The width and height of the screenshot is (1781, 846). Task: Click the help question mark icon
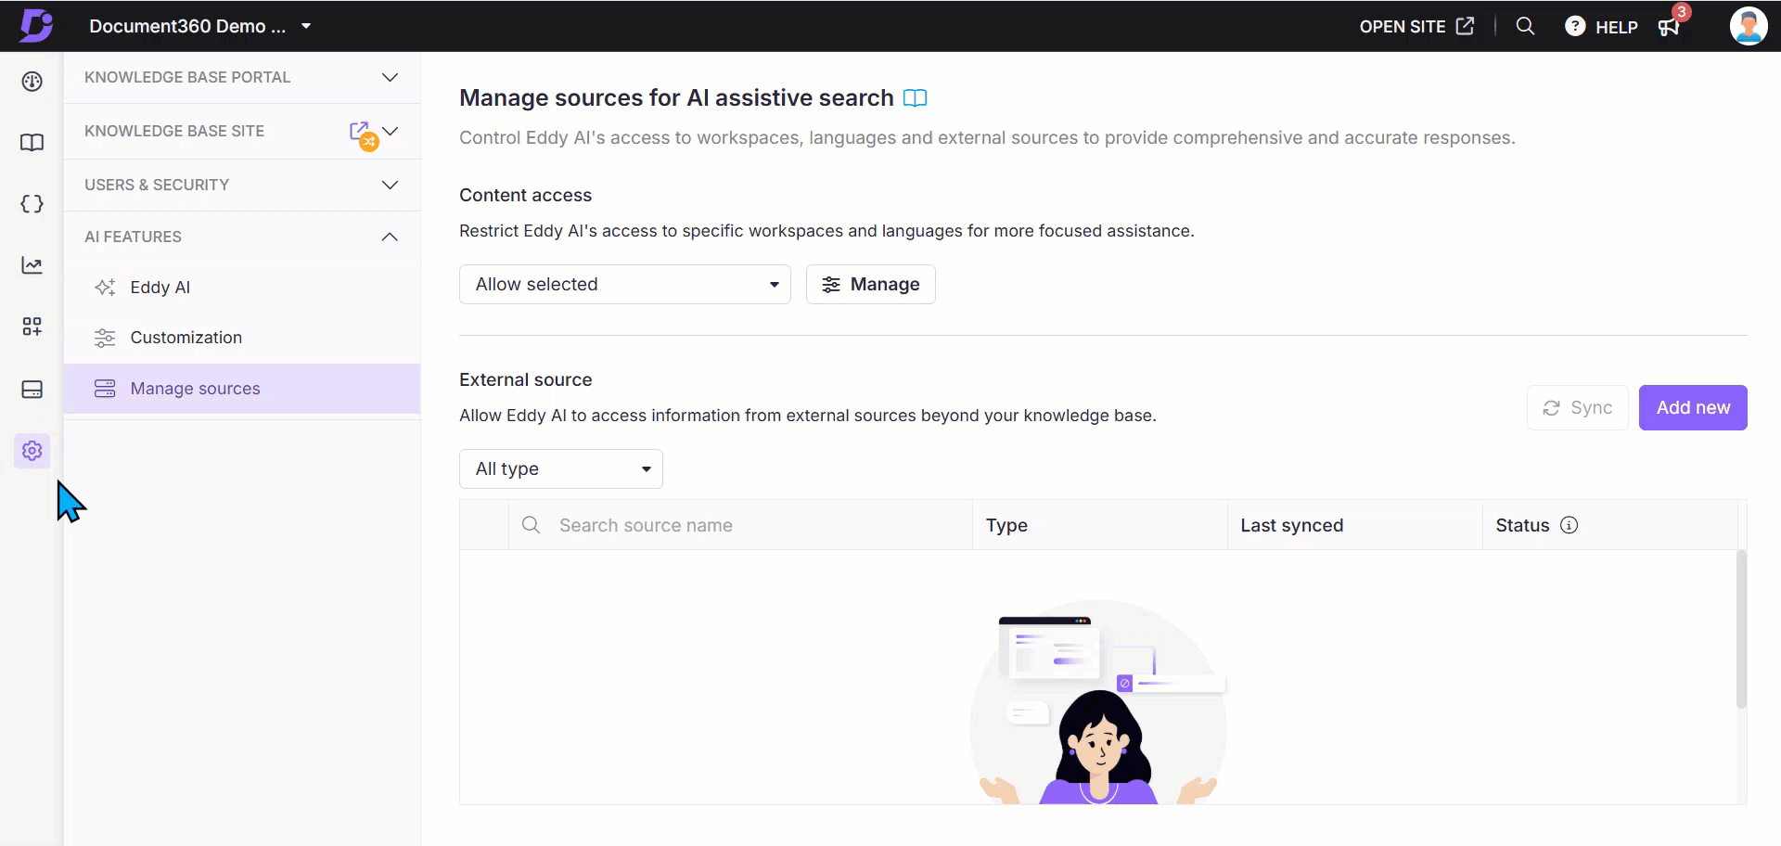tap(1575, 26)
